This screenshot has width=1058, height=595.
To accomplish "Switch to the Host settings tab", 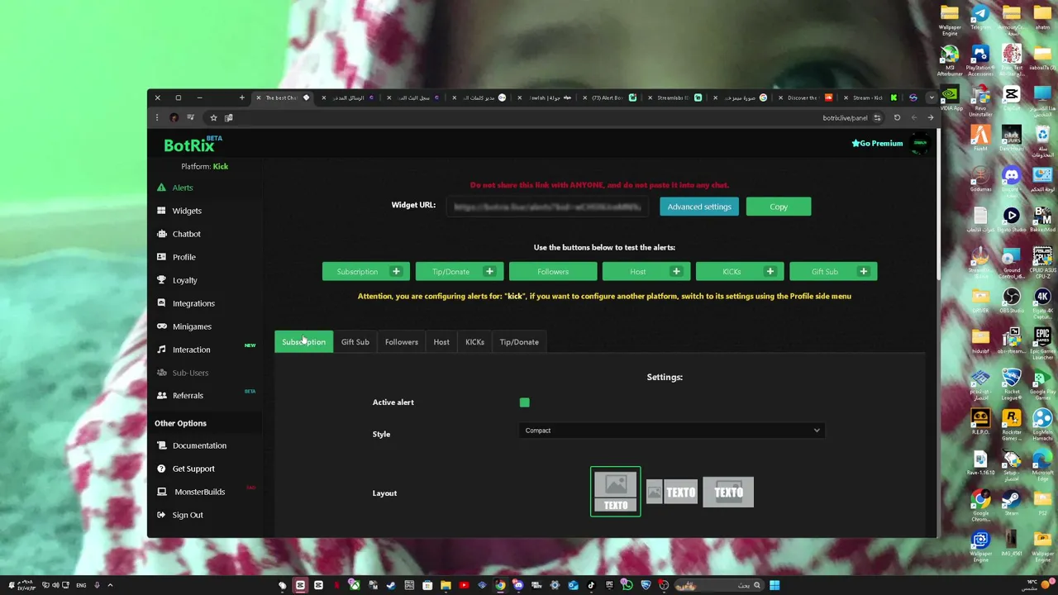I will (x=441, y=342).
